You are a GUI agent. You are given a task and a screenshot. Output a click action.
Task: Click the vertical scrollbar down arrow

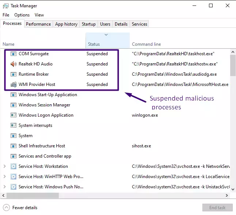(x=233, y=189)
